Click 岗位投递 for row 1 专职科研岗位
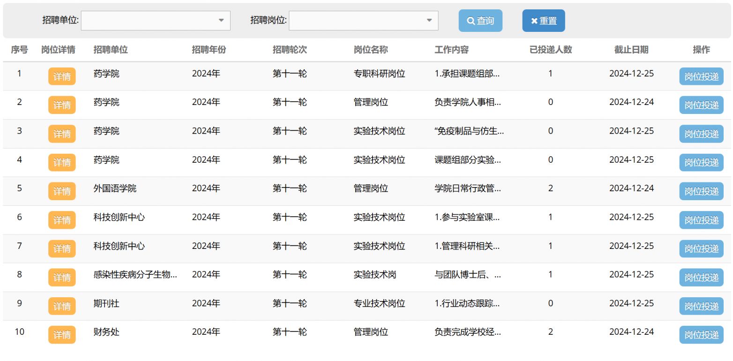Screen dimensions: 733x361 pos(701,76)
